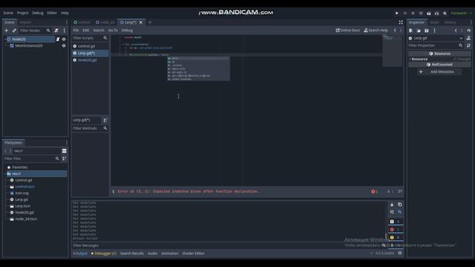The width and height of the screenshot is (475, 267).
Task: Open Online Docs link
Action: [x=348, y=30]
